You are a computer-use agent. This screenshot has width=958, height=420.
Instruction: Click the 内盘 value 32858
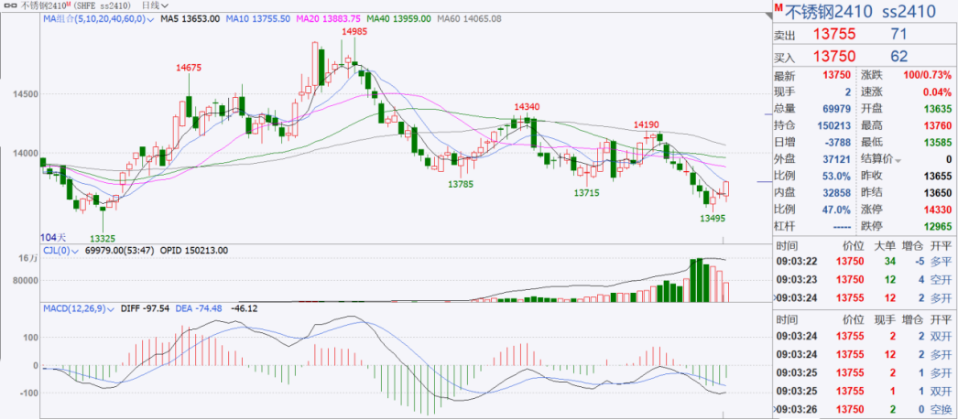pos(836,193)
